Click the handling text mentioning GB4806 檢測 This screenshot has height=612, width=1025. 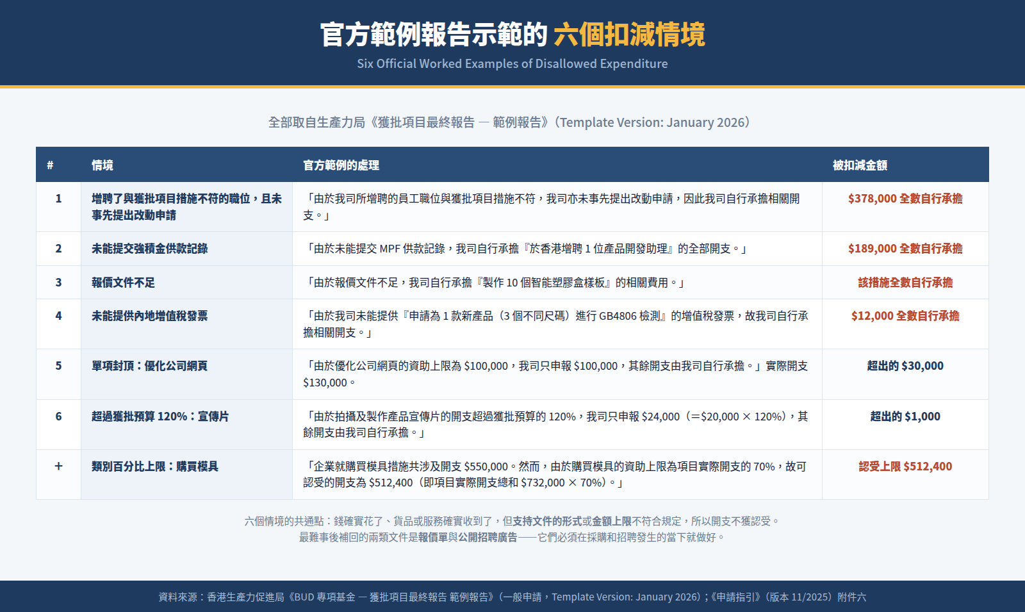[x=556, y=324]
